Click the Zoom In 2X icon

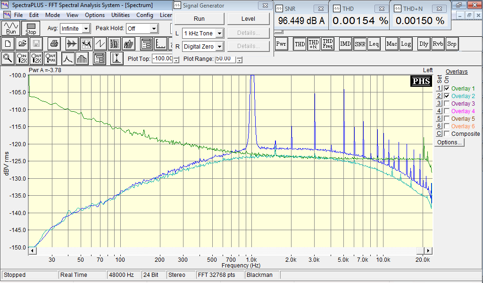[22, 58]
